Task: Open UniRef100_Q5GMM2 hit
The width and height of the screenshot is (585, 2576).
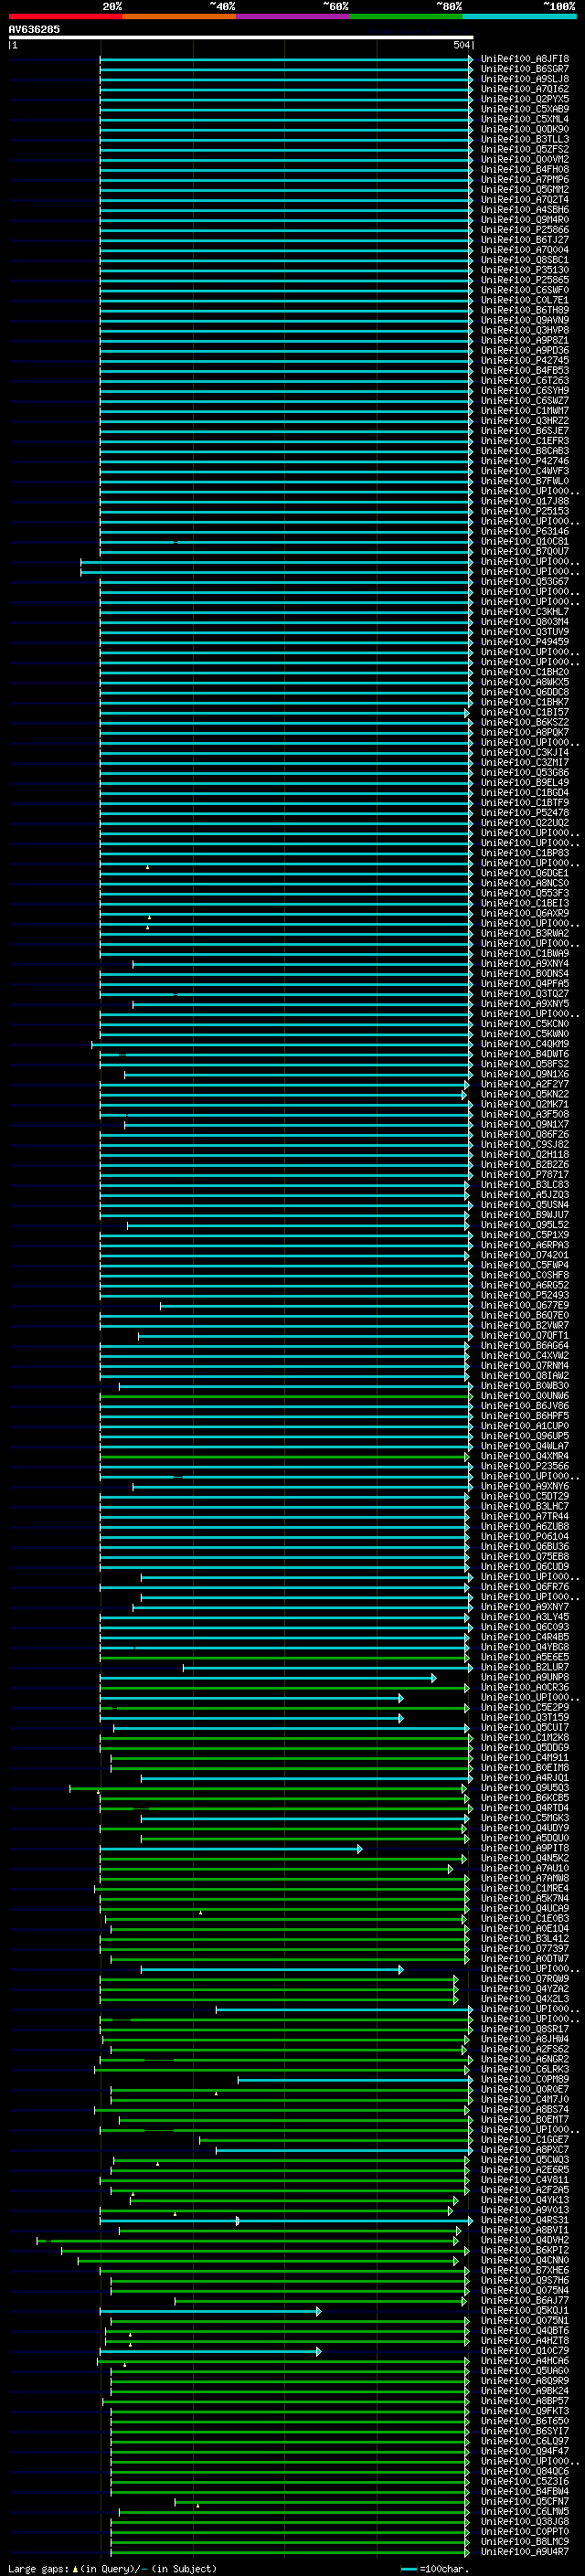Action: pyautogui.click(x=525, y=189)
